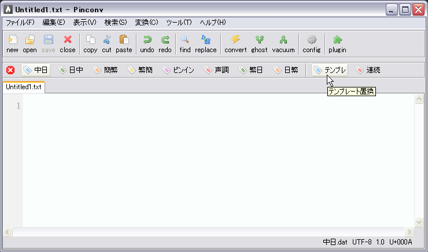Open the plugin puzzle icon
This screenshot has height=252, width=428.
click(x=337, y=43)
